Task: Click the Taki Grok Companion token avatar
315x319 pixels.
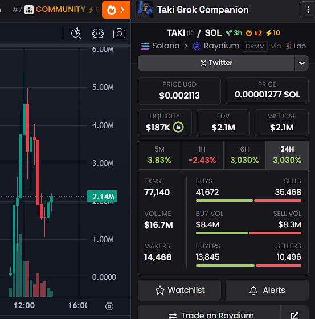Action: 144,10
